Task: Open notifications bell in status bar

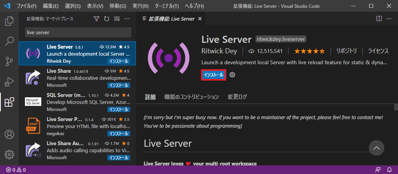Action: [389, 170]
